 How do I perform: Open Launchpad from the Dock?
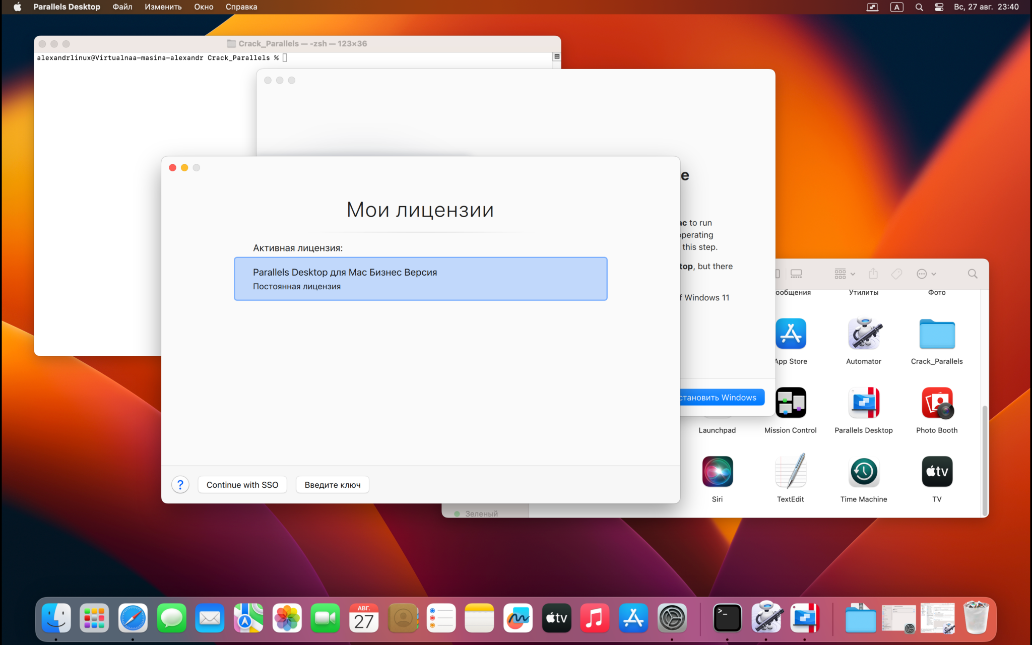[x=94, y=618]
